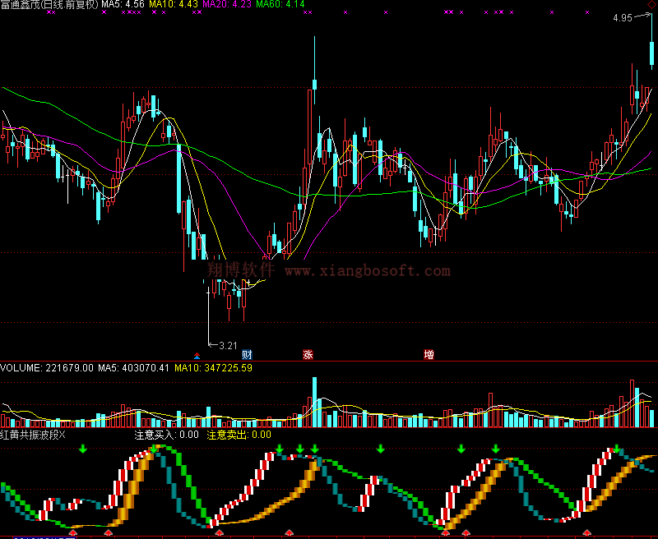Select the yellow MA10: 4.43 label
This screenshot has height=539, width=658.
(175, 5)
